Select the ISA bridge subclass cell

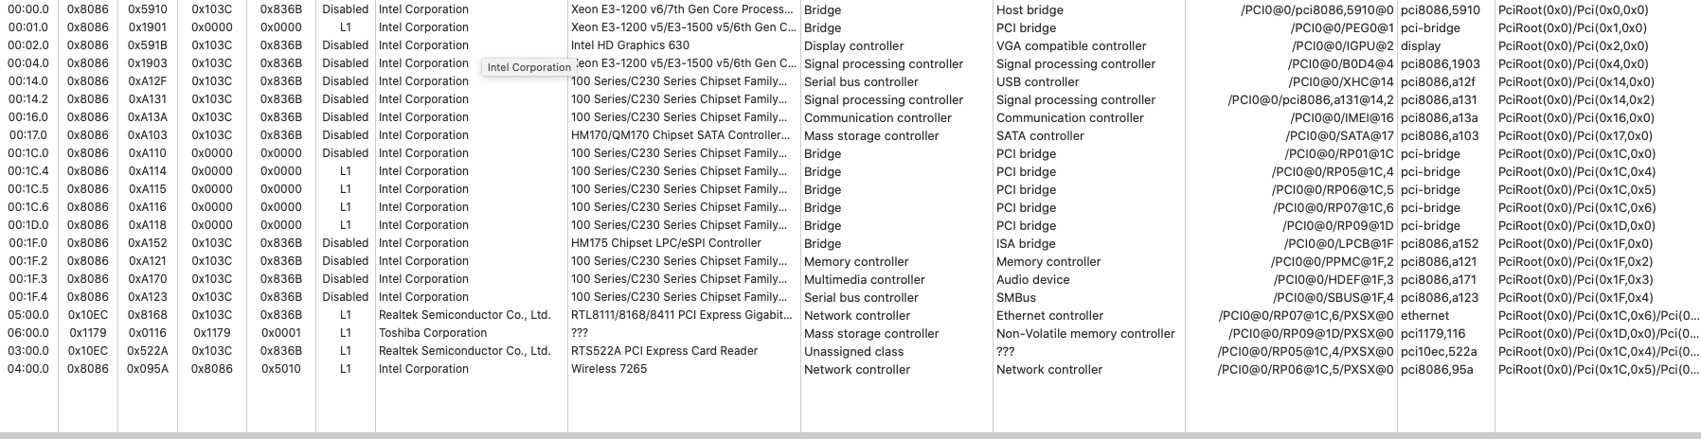tap(1026, 243)
